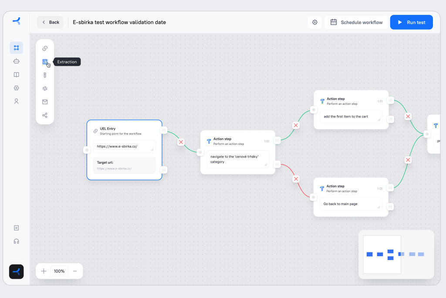Image resolution: width=446 pixels, height=298 pixels.
Task: Delete the red connection with X icon
Action: (296, 179)
